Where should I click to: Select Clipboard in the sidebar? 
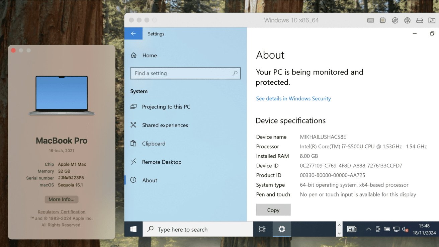click(154, 144)
